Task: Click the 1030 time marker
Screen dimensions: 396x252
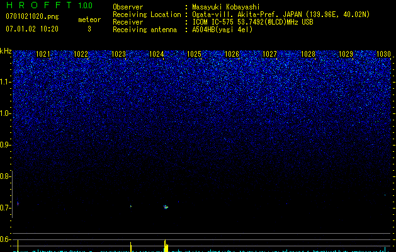Action: 383,54
